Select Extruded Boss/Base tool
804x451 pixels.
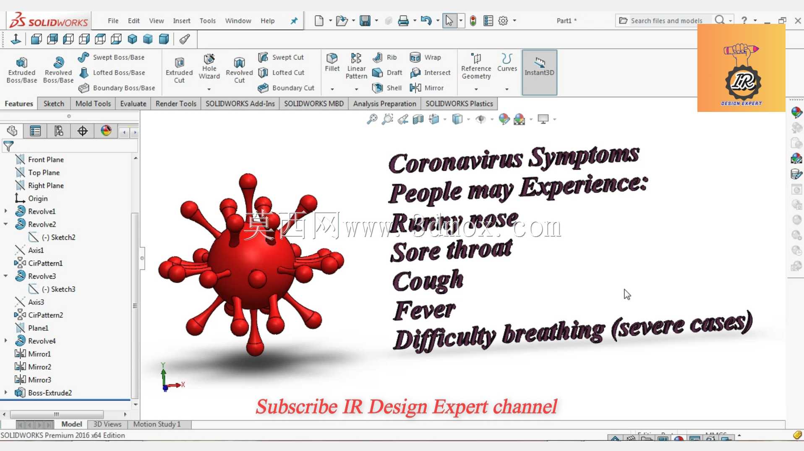coord(21,70)
